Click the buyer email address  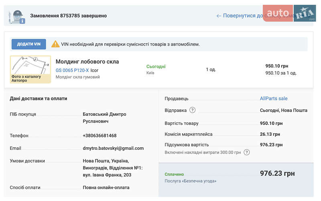113,148
